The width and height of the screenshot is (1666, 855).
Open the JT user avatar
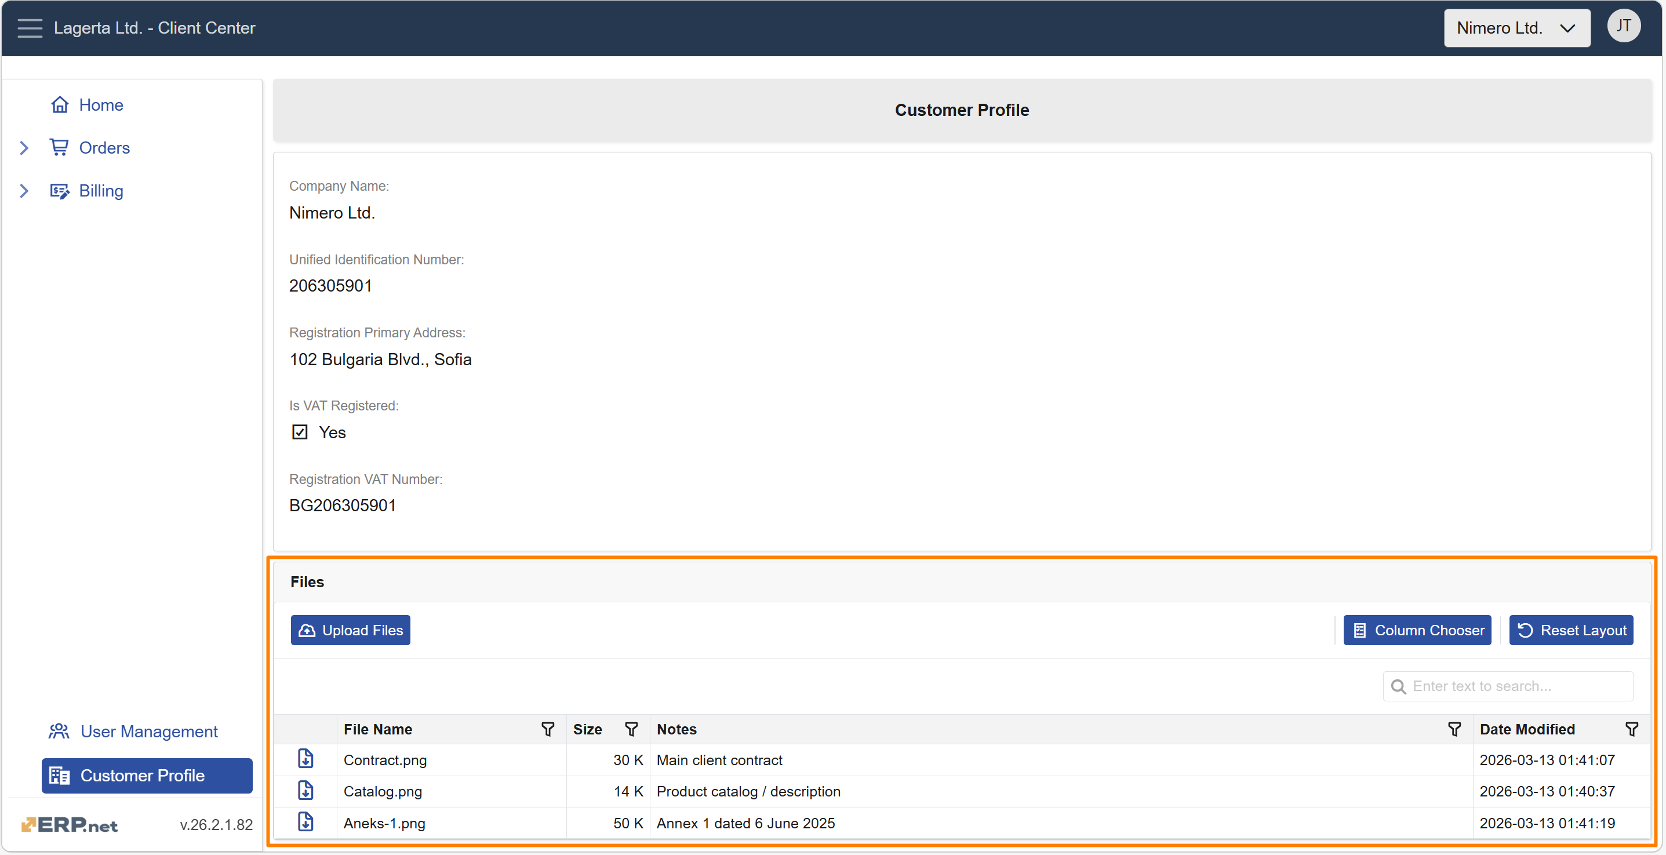click(1624, 26)
